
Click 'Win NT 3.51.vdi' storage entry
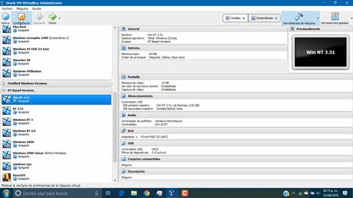[178, 105]
